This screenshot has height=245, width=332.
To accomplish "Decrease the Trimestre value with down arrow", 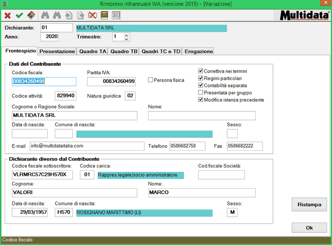I will [126, 39].
